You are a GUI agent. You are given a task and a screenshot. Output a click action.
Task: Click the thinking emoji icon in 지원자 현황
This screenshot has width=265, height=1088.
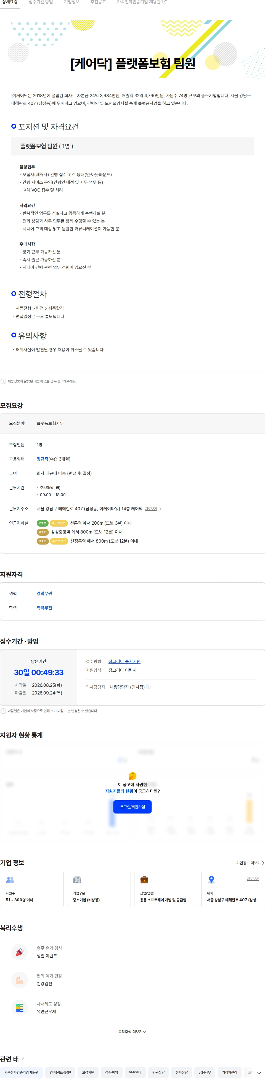[x=132, y=775]
